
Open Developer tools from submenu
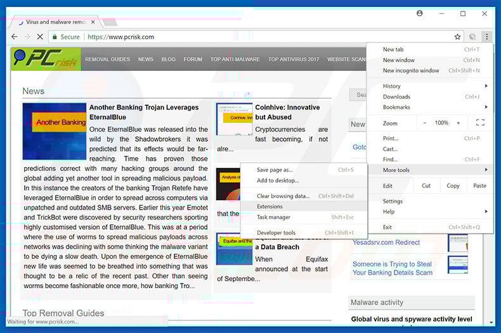304,233
